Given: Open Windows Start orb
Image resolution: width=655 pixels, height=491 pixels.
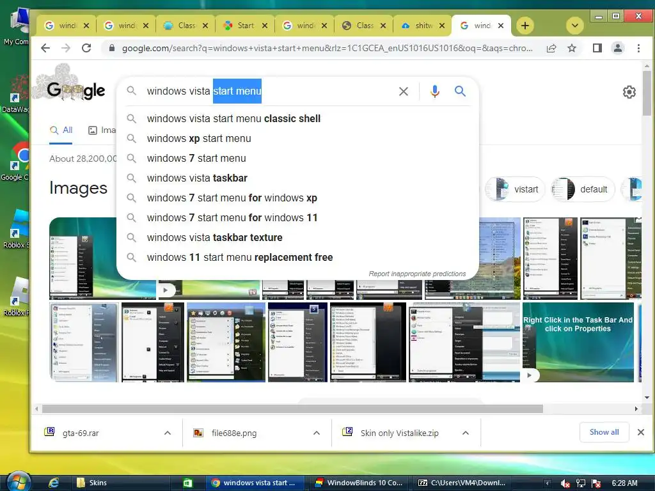Looking at the screenshot, I should [x=19, y=482].
